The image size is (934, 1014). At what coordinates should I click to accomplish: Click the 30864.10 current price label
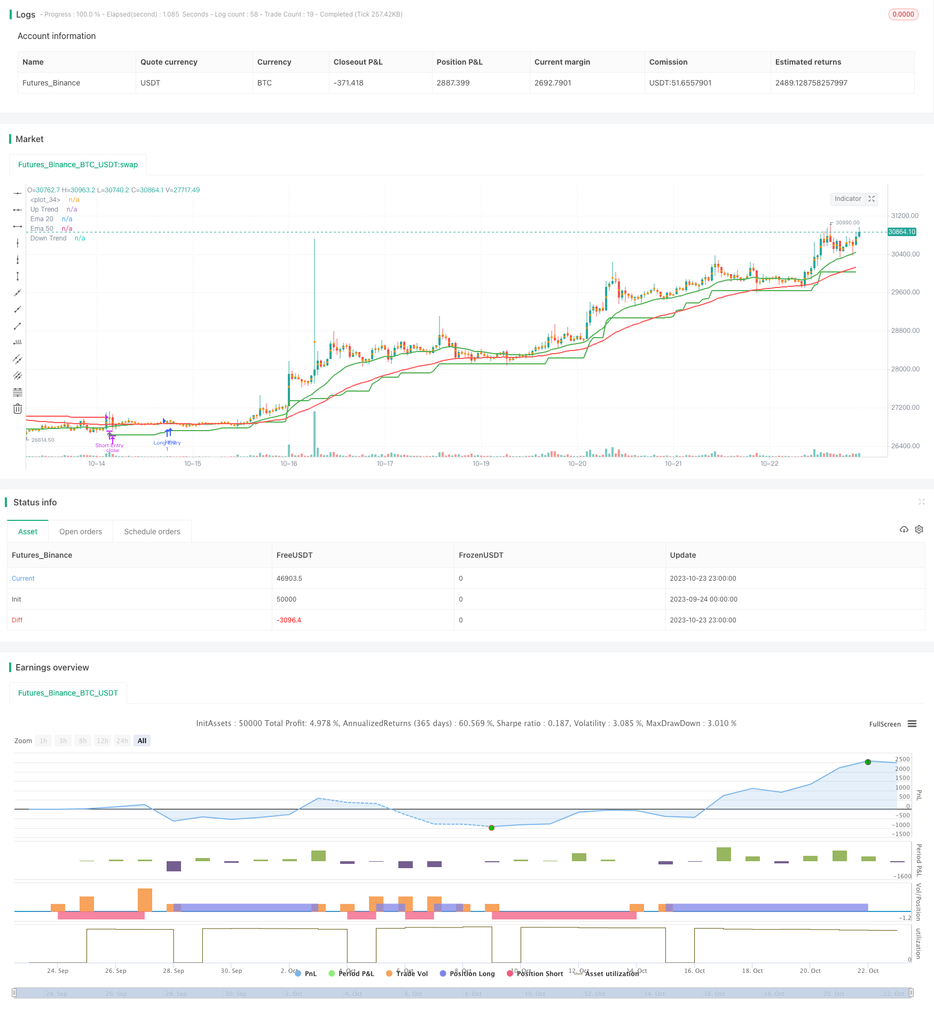coord(901,232)
